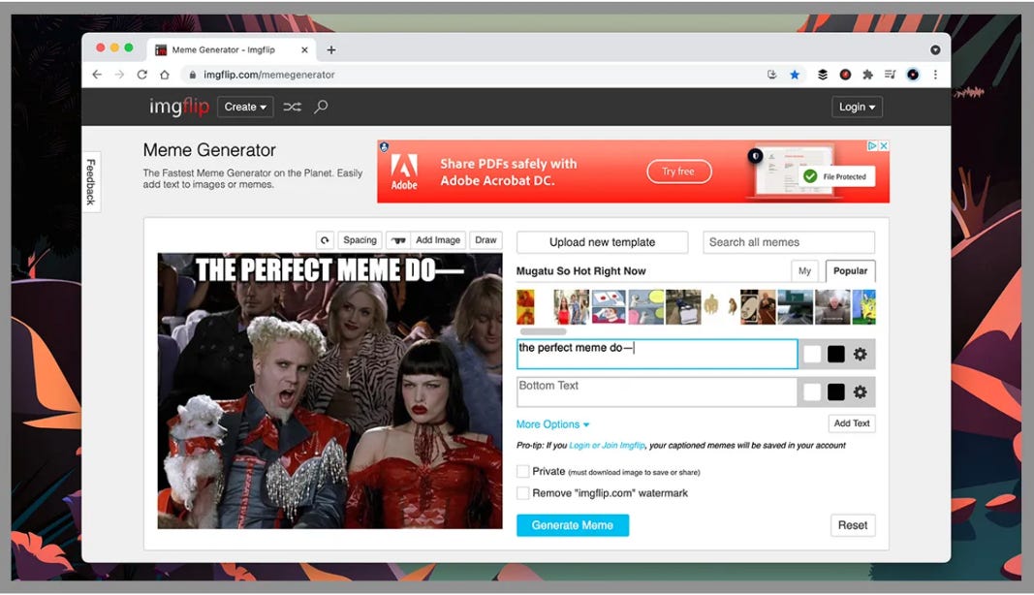Click the install app icon in address bar

pos(772,75)
